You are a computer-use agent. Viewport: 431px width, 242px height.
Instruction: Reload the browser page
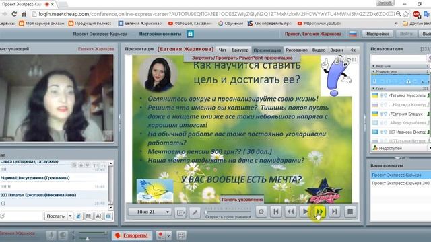coord(14,13)
